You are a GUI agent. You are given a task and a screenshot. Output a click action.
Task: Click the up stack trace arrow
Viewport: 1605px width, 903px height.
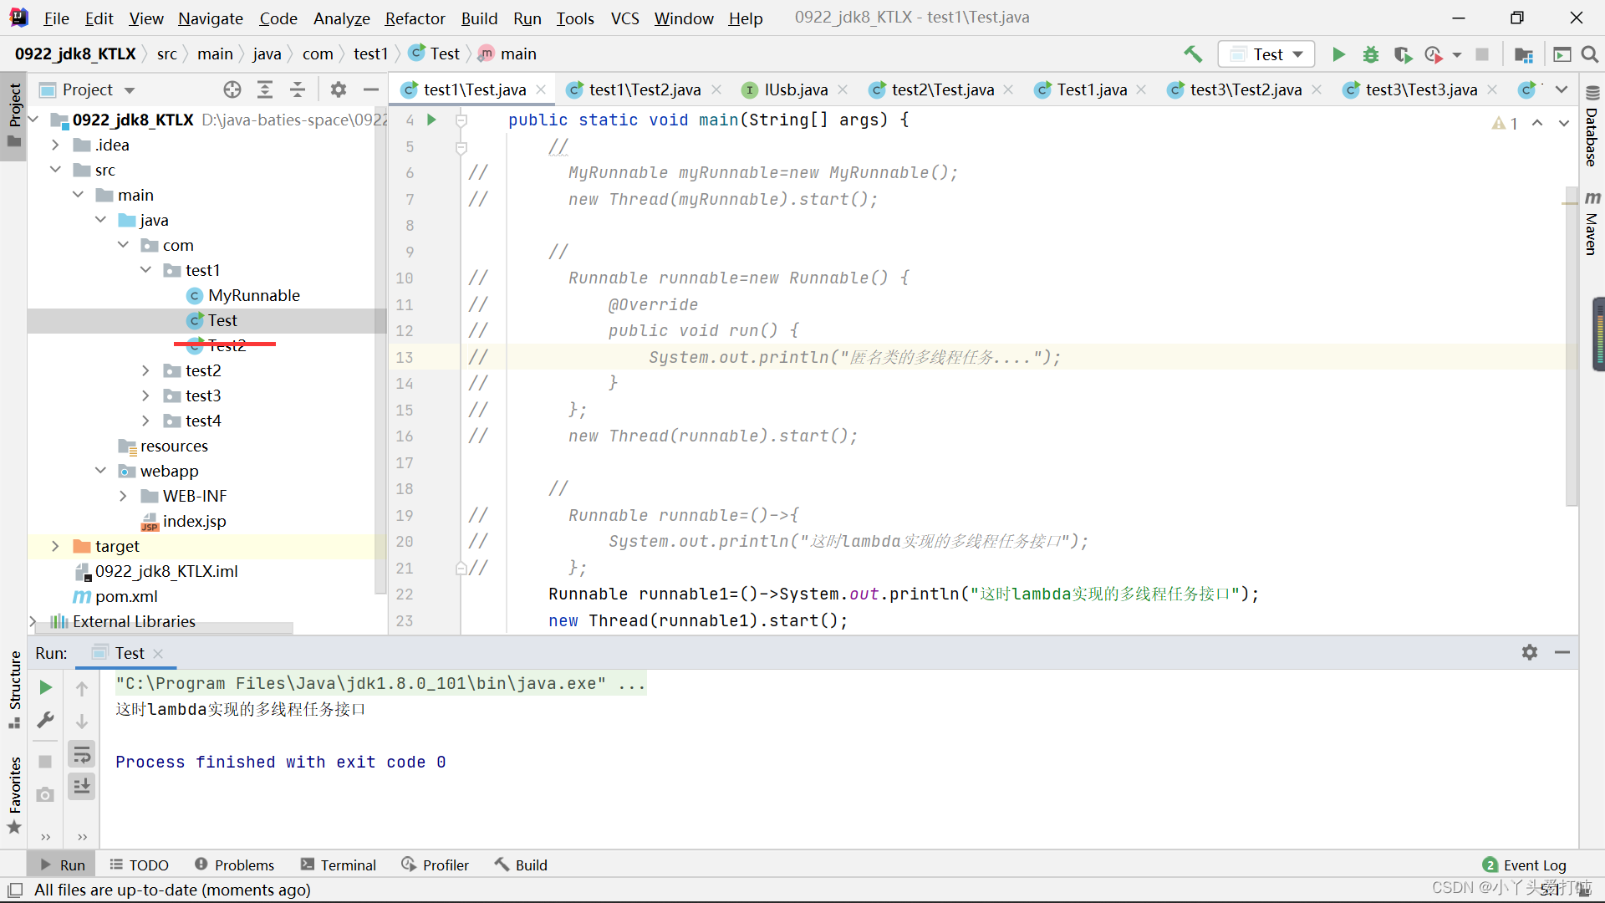pos(82,688)
